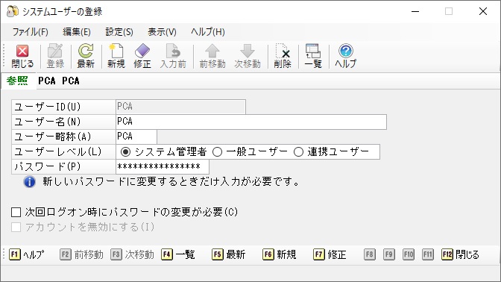The width and height of the screenshot is (501, 282).
Task: Click the 削除 delete toolbar icon
Action: click(x=283, y=51)
